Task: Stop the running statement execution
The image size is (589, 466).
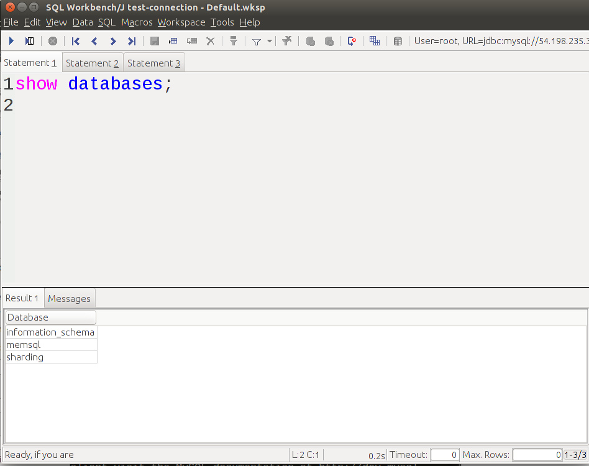Action: click(x=53, y=41)
